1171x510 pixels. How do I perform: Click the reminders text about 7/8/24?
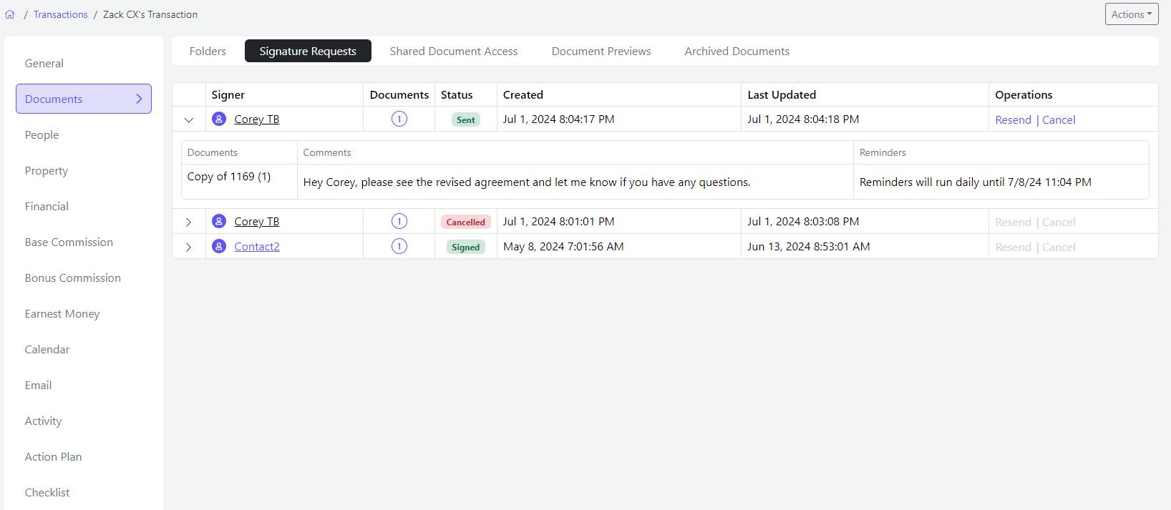pyautogui.click(x=976, y=182)
